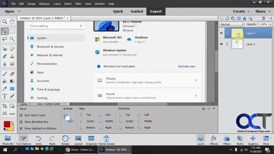Open the Enhance menu

point(45,4)
